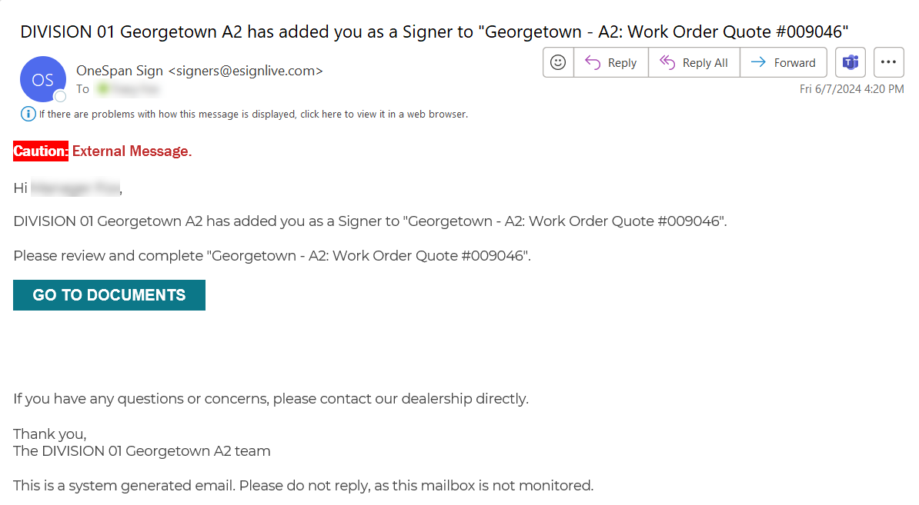
Task: Click the Caution: External Message banner
Action: click(x=102, y=151)
